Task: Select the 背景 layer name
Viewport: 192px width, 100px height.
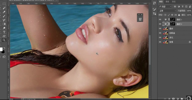Action: pyautogui.click(x=171, y=42)
